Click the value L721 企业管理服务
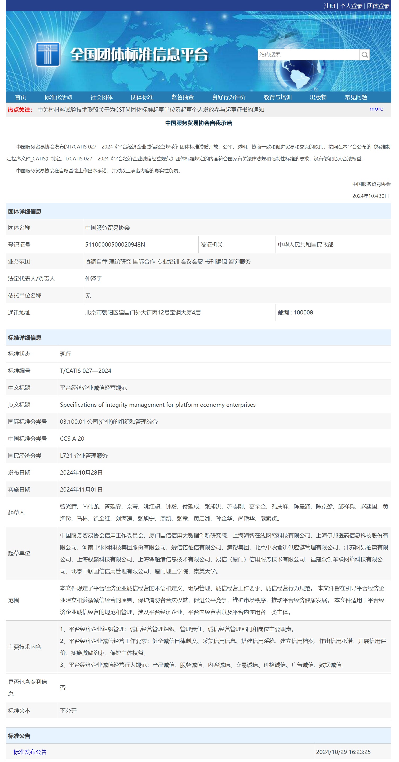The image size is (399, 762). tap(84, 456)
